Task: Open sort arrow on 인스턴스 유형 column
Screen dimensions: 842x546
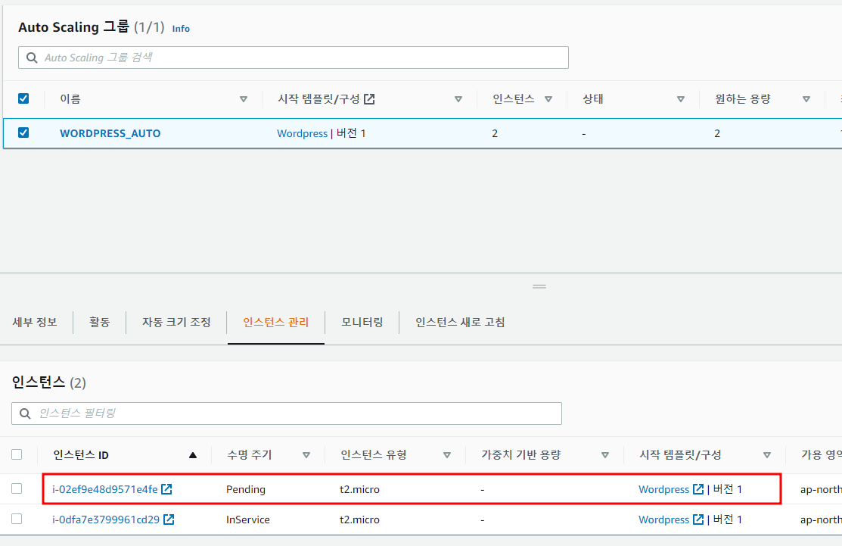Action: (x=447, y=455)
